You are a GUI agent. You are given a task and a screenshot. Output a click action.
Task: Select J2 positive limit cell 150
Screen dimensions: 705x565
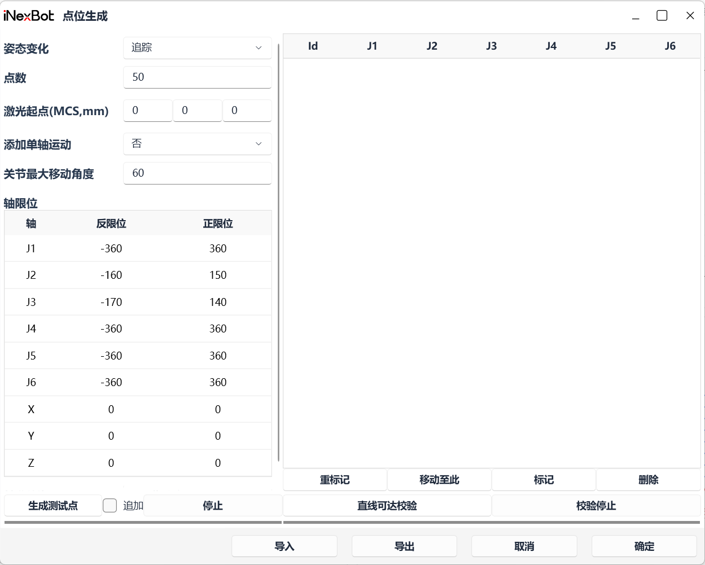(218, 275)
